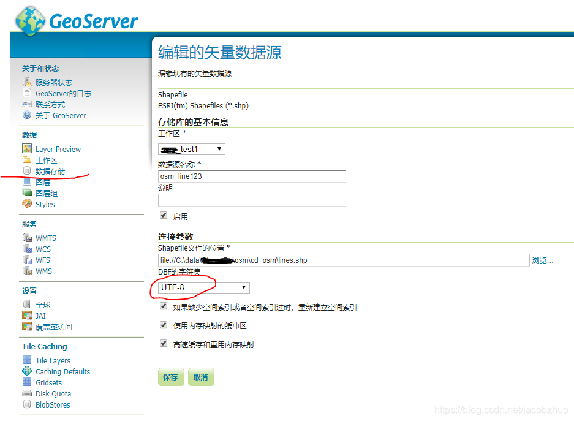
Task: Click the WFS service icon
Action: 27,260
